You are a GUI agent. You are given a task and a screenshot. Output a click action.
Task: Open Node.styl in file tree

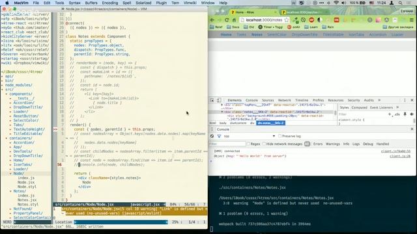(27, 187)
